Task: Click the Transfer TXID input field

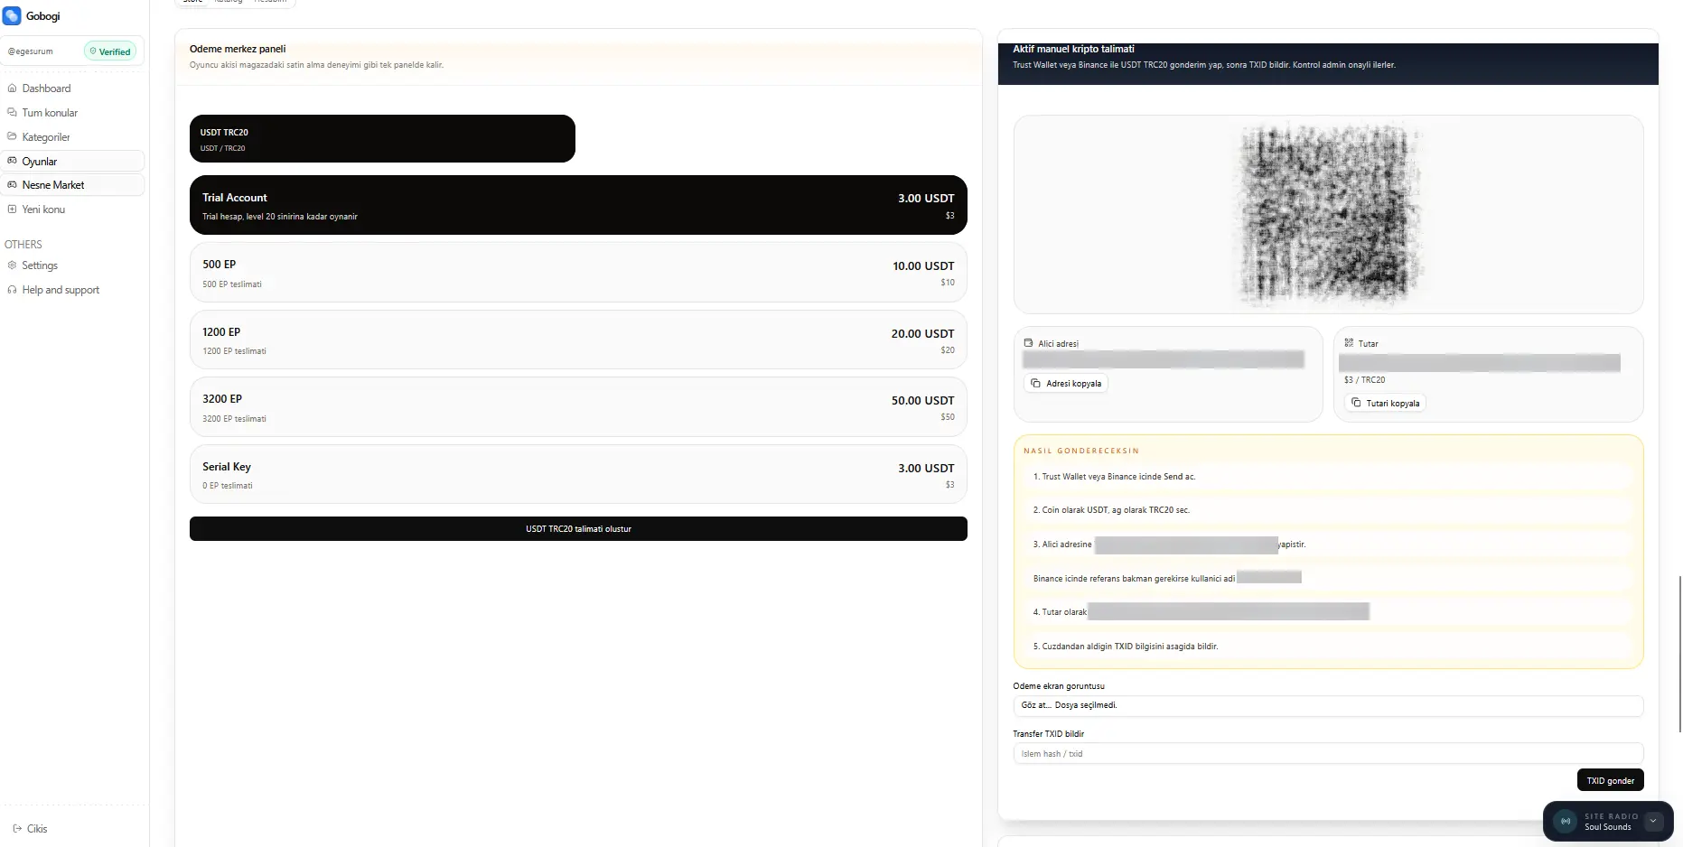Action: click(x=1327, y=754)
